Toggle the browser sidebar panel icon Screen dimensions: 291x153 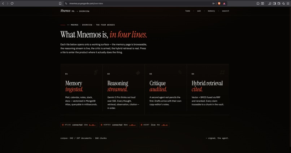click(274, 3)
